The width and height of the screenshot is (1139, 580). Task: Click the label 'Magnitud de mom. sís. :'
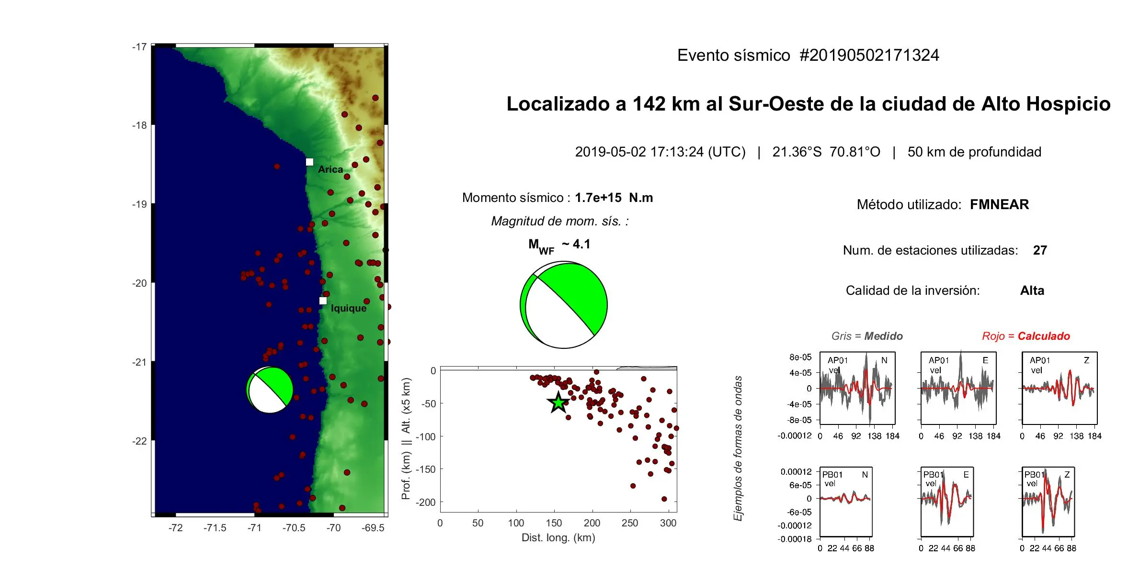tap(559, 221)
